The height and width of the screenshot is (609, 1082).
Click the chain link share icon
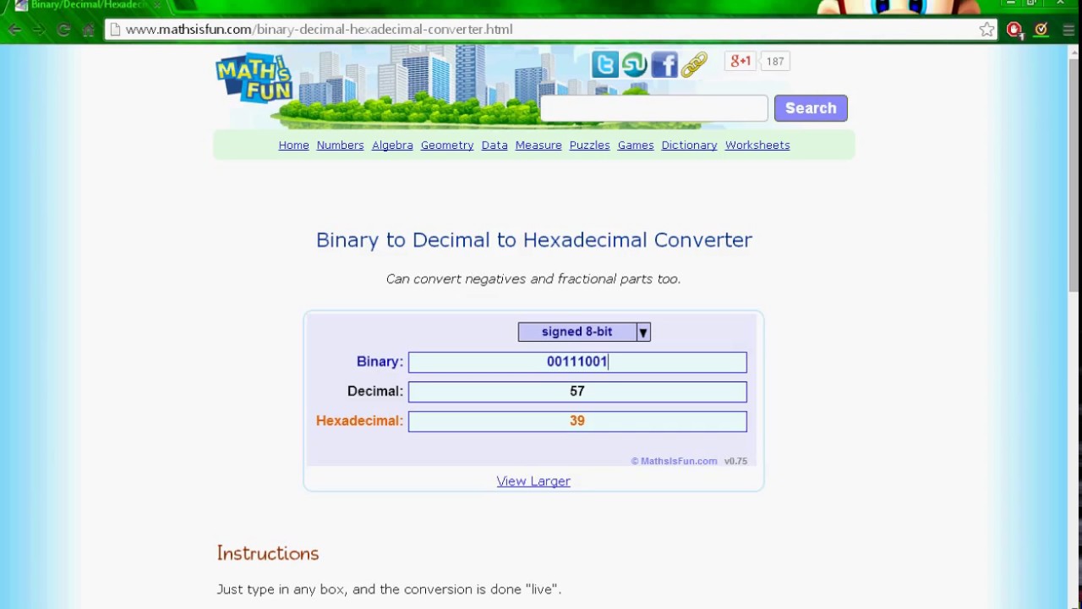pos(694,64)
